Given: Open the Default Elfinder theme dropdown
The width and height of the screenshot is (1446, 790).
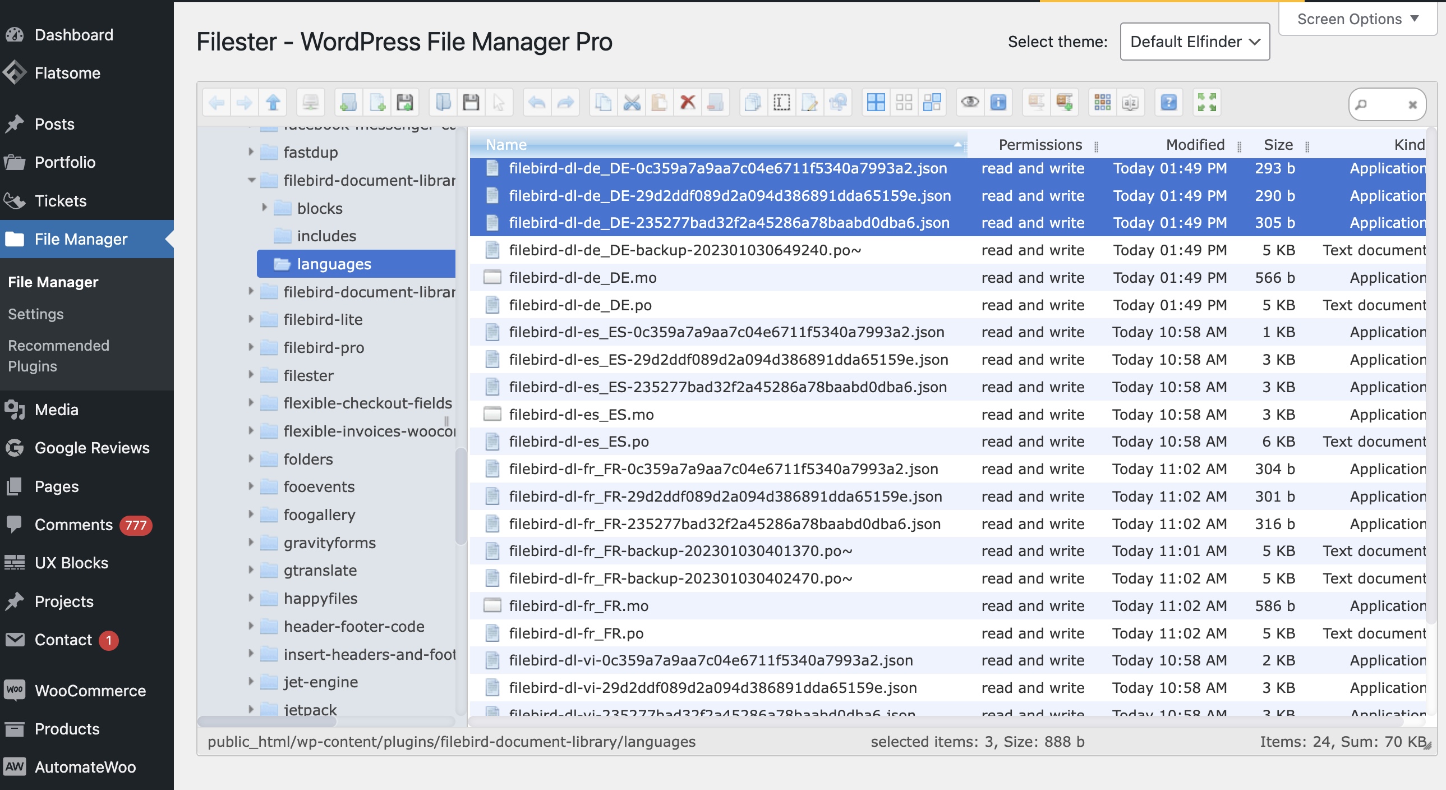Looking at the screenshot, I should (x=1195, y=42).
